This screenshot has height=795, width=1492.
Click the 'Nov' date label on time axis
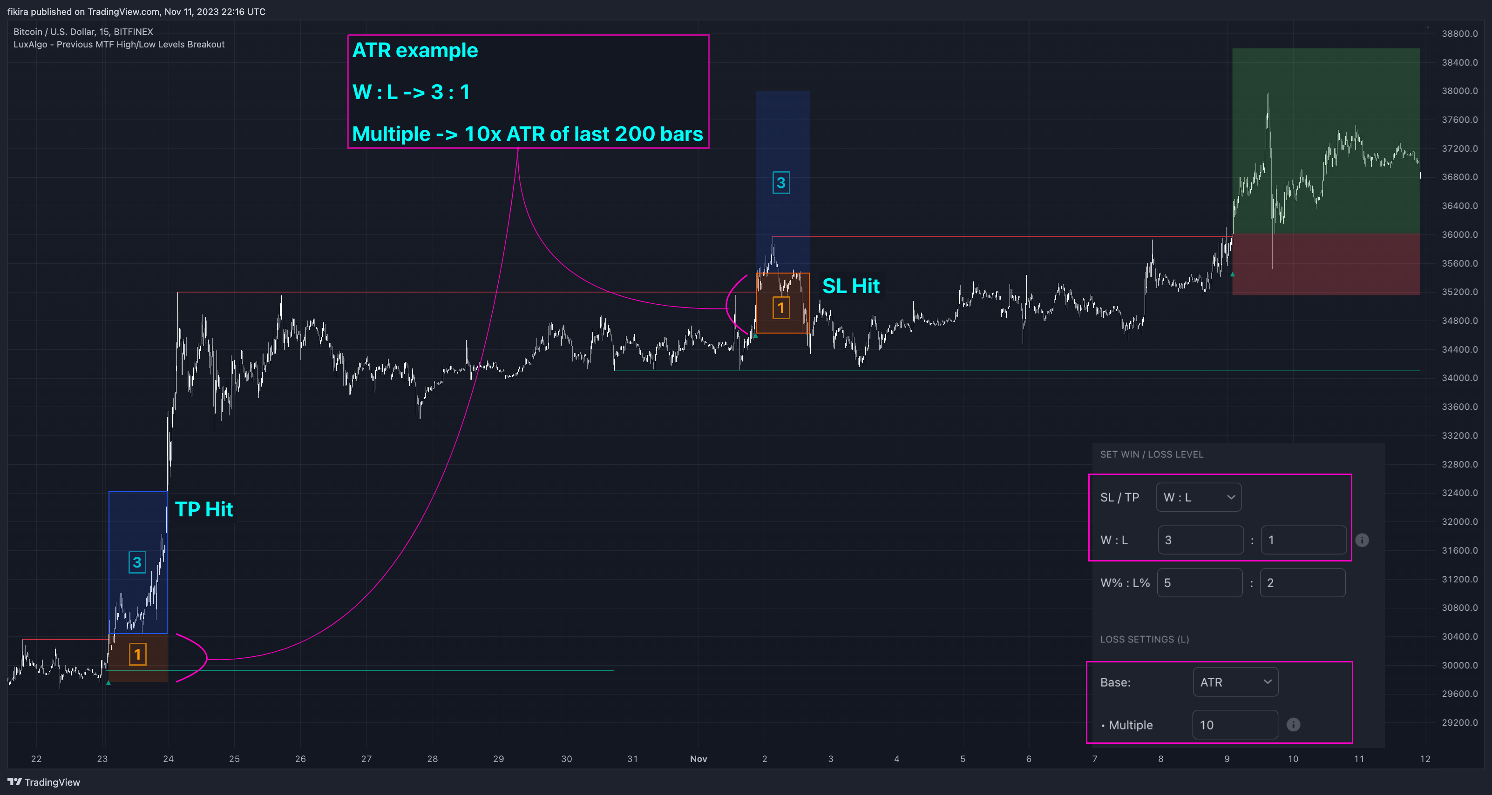click(699, 759)
